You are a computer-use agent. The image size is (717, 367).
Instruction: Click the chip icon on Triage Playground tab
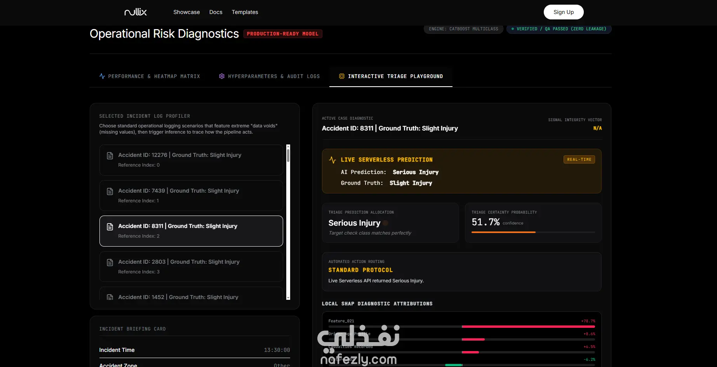coord(342,76)
